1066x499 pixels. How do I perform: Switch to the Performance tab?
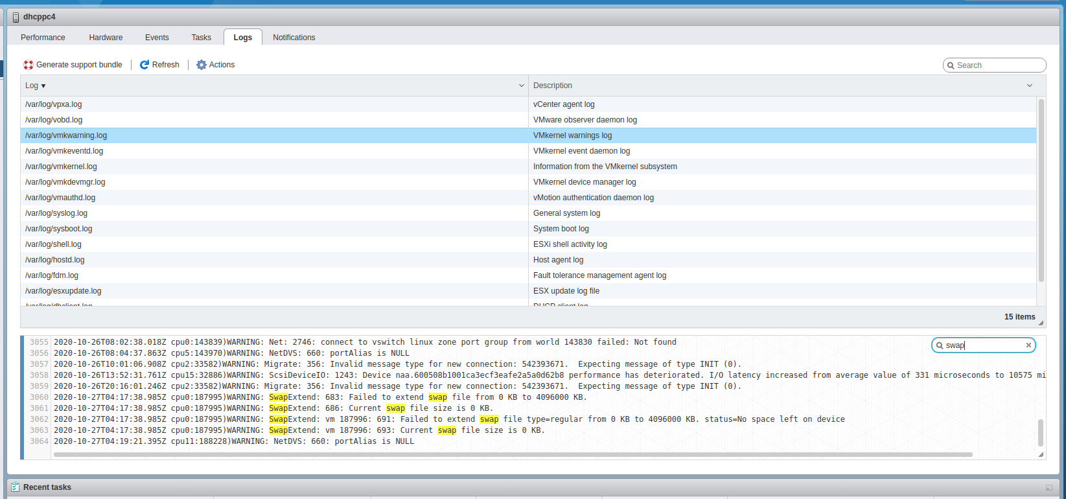pyautogui.click(x=43, y=38)
